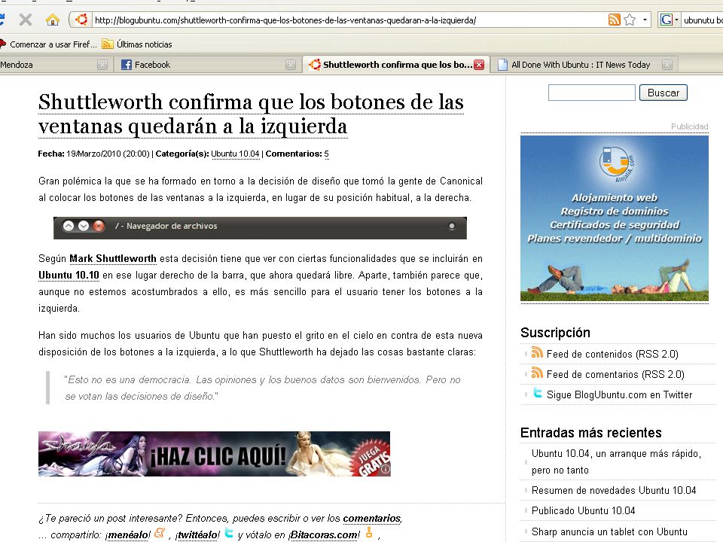Click Twitter icon beside Sigue BlogUbuntu.com

[x=537, y=393]
